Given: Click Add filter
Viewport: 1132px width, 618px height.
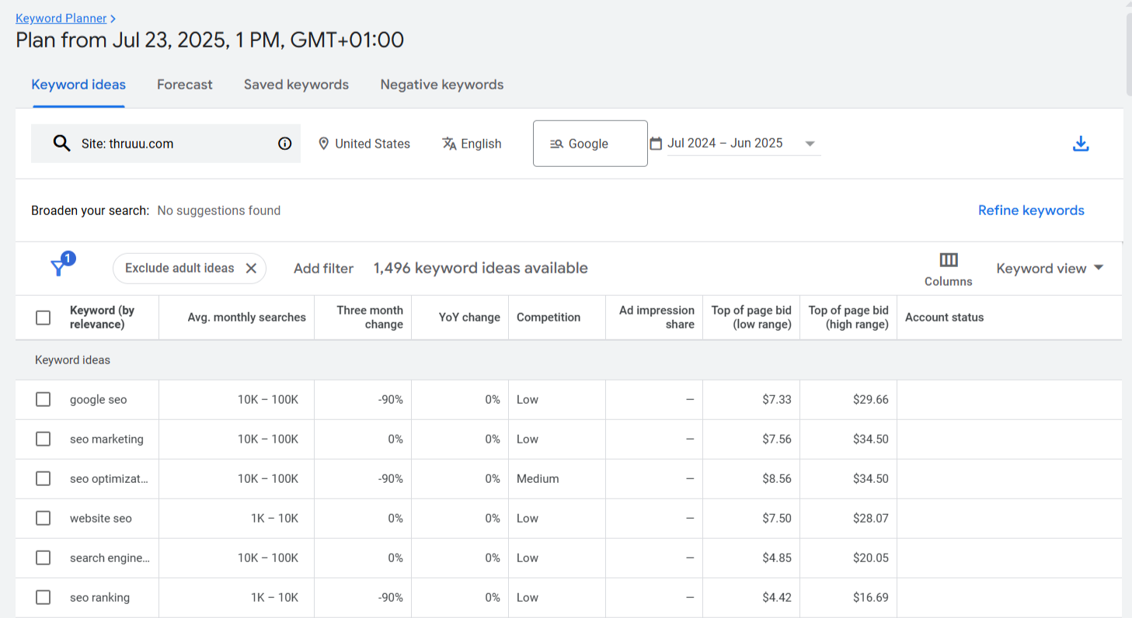Looking at the screenshot, I should pyautogui.click(x=323, y=269).
